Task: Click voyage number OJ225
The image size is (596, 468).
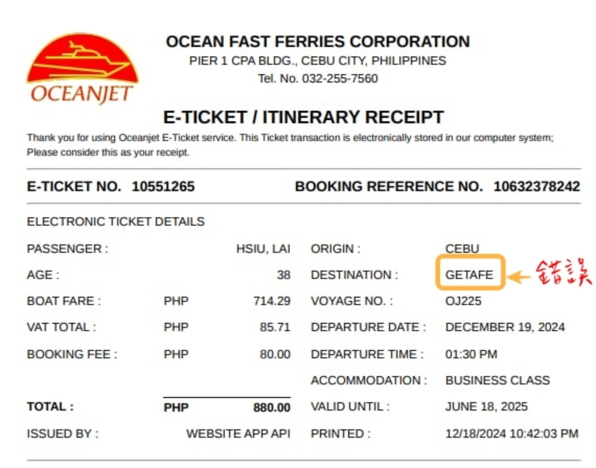Action: (463, 301)
